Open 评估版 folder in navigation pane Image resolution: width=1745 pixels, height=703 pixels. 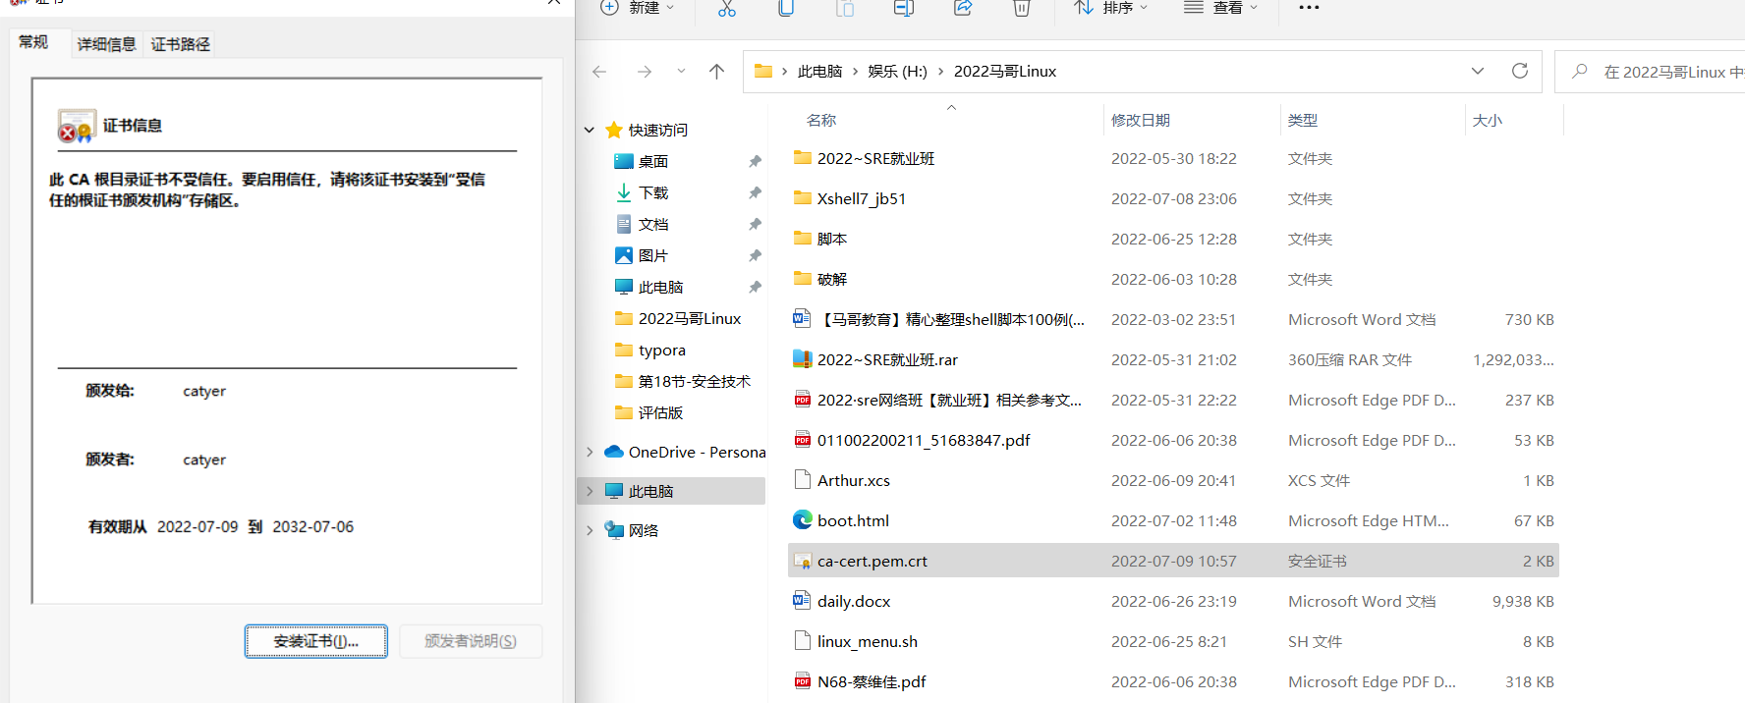[x=660, y=412]
